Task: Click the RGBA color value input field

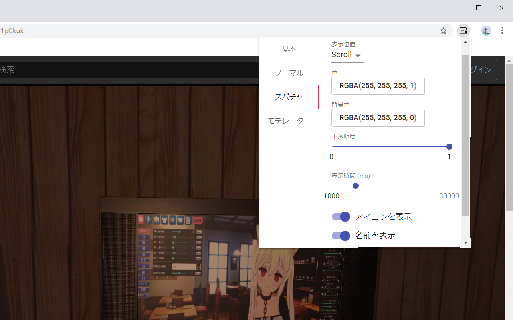Action: [378, 86]
